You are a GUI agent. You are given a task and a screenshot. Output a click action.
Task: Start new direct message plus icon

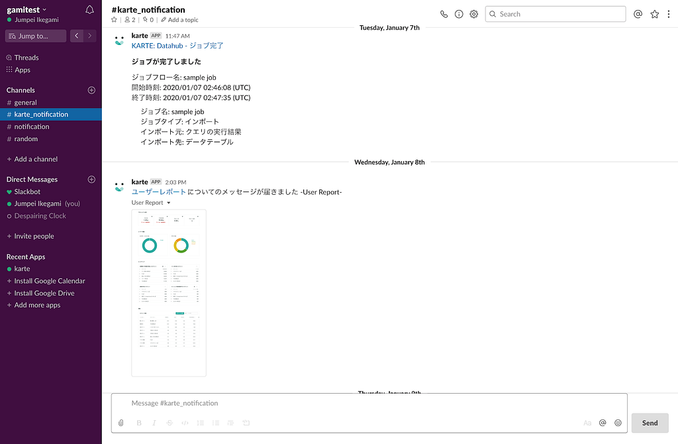[91, 179]
